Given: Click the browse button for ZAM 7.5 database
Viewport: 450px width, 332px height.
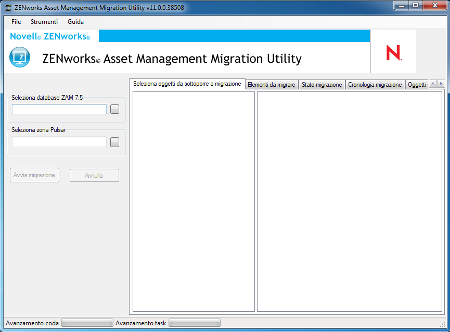Looking at the screenshot, I should tap(115, 109).
